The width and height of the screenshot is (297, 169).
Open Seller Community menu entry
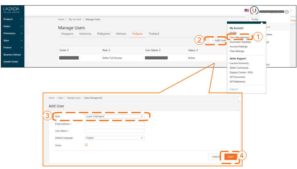click(x=239, y=68)
